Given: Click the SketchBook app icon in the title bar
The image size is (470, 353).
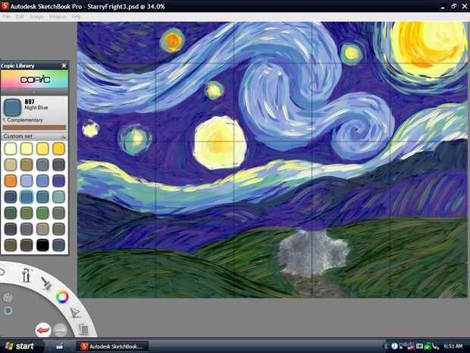Looking at the screenshot, I should point(5,6).
